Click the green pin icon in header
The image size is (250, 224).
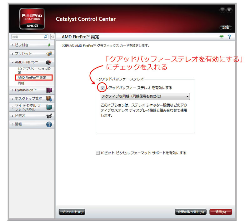click(x=221, y=37)
